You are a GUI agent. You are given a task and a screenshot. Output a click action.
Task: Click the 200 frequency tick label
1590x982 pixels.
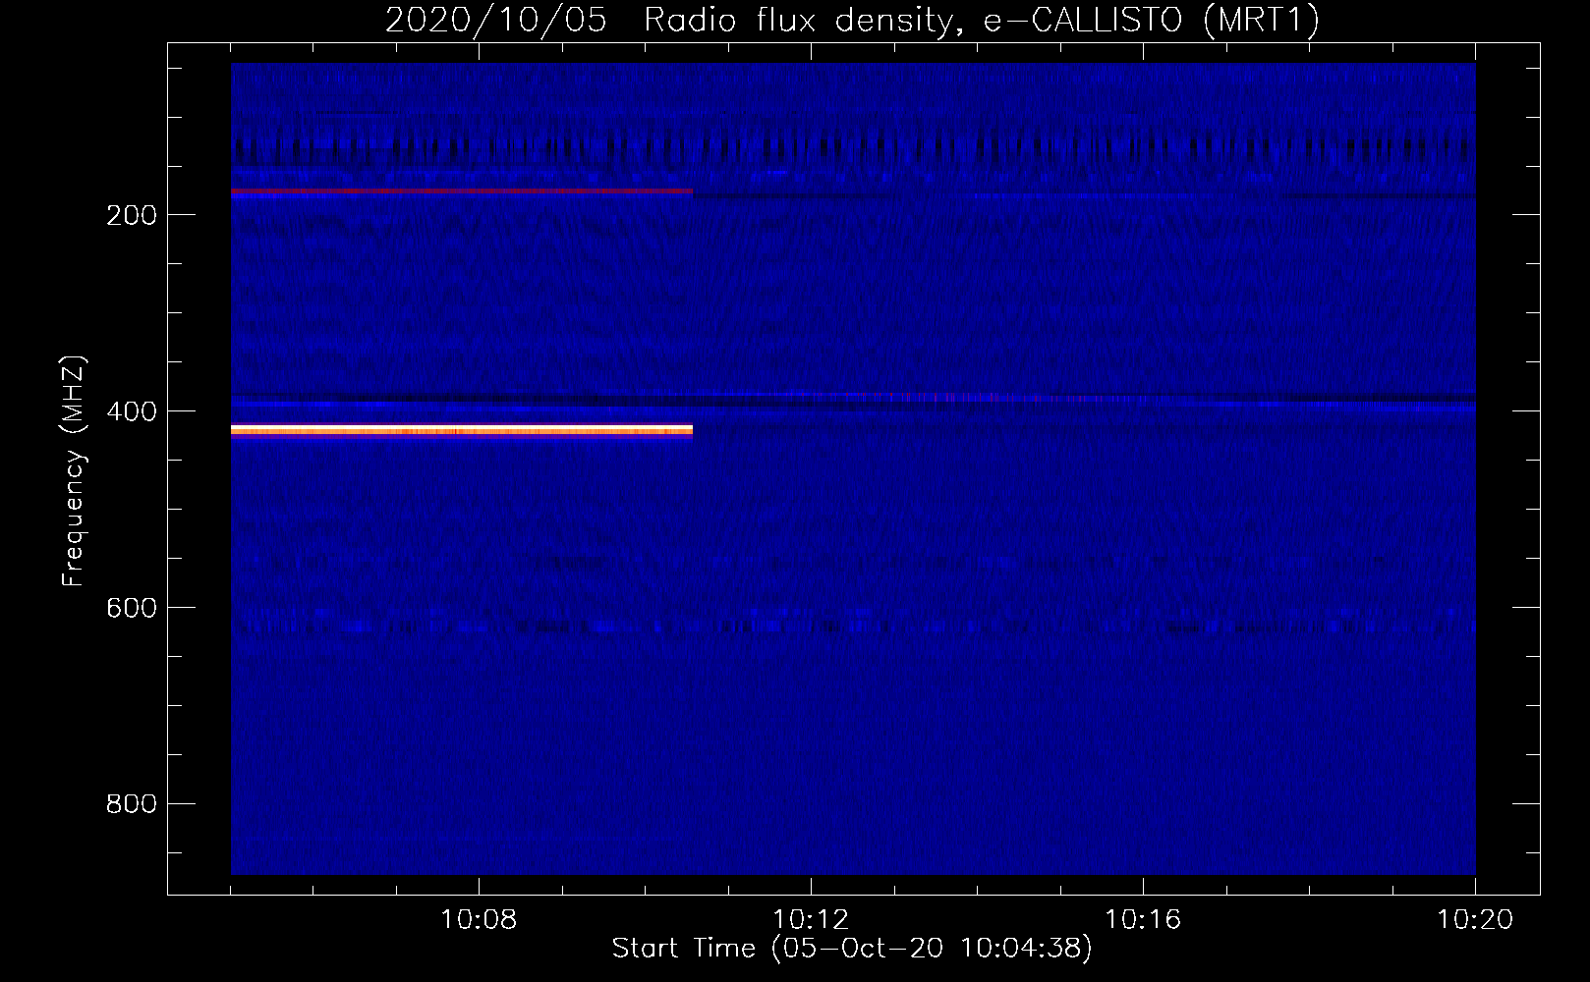(x=132, y=215)
